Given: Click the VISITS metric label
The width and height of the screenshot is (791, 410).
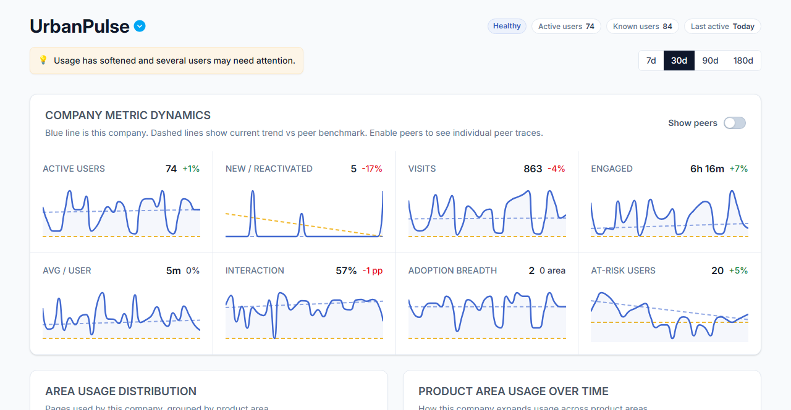Looking at the screenshot, I should [422, 169].
